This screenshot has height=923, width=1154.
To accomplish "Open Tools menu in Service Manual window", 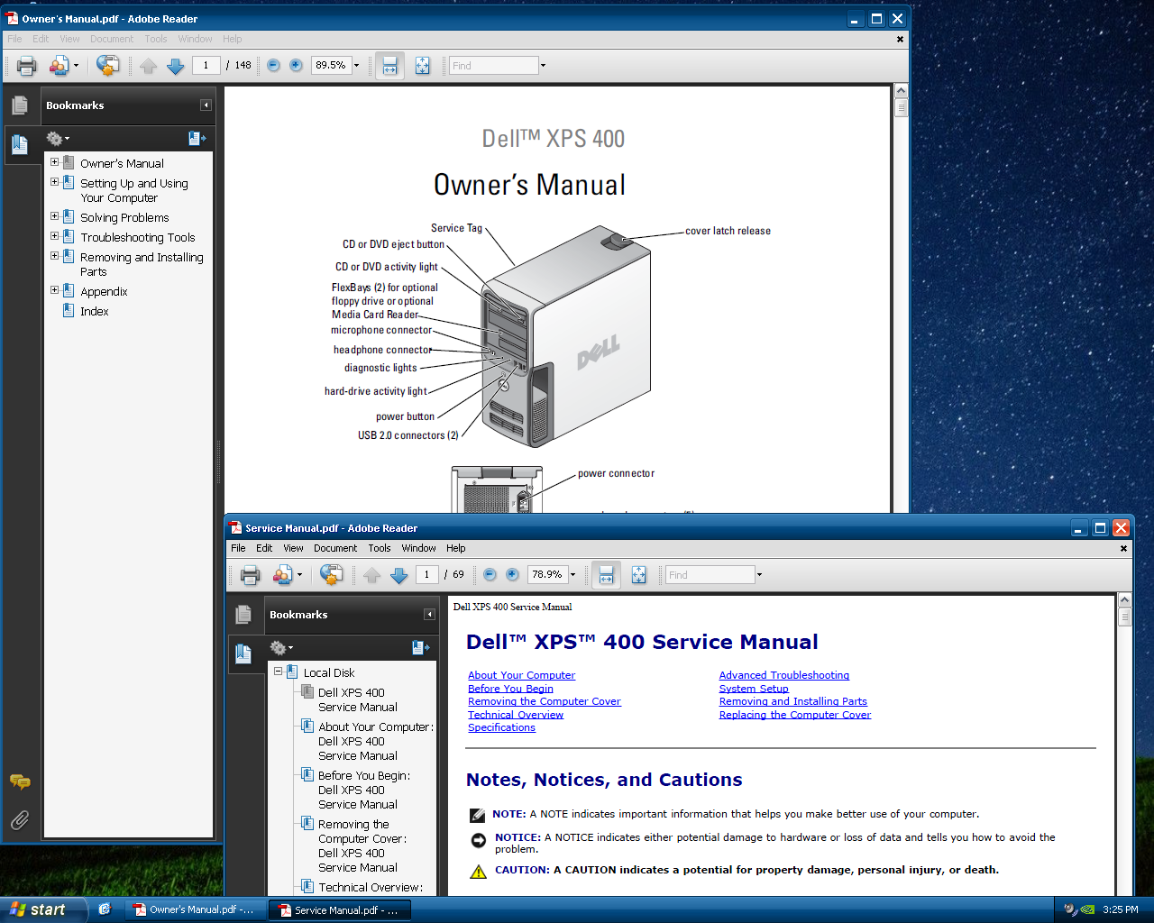I will 380,548.
